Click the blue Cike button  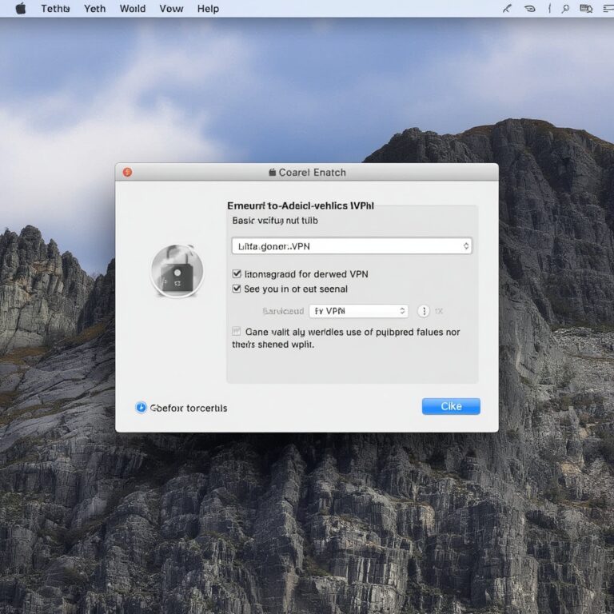point(451,406)
